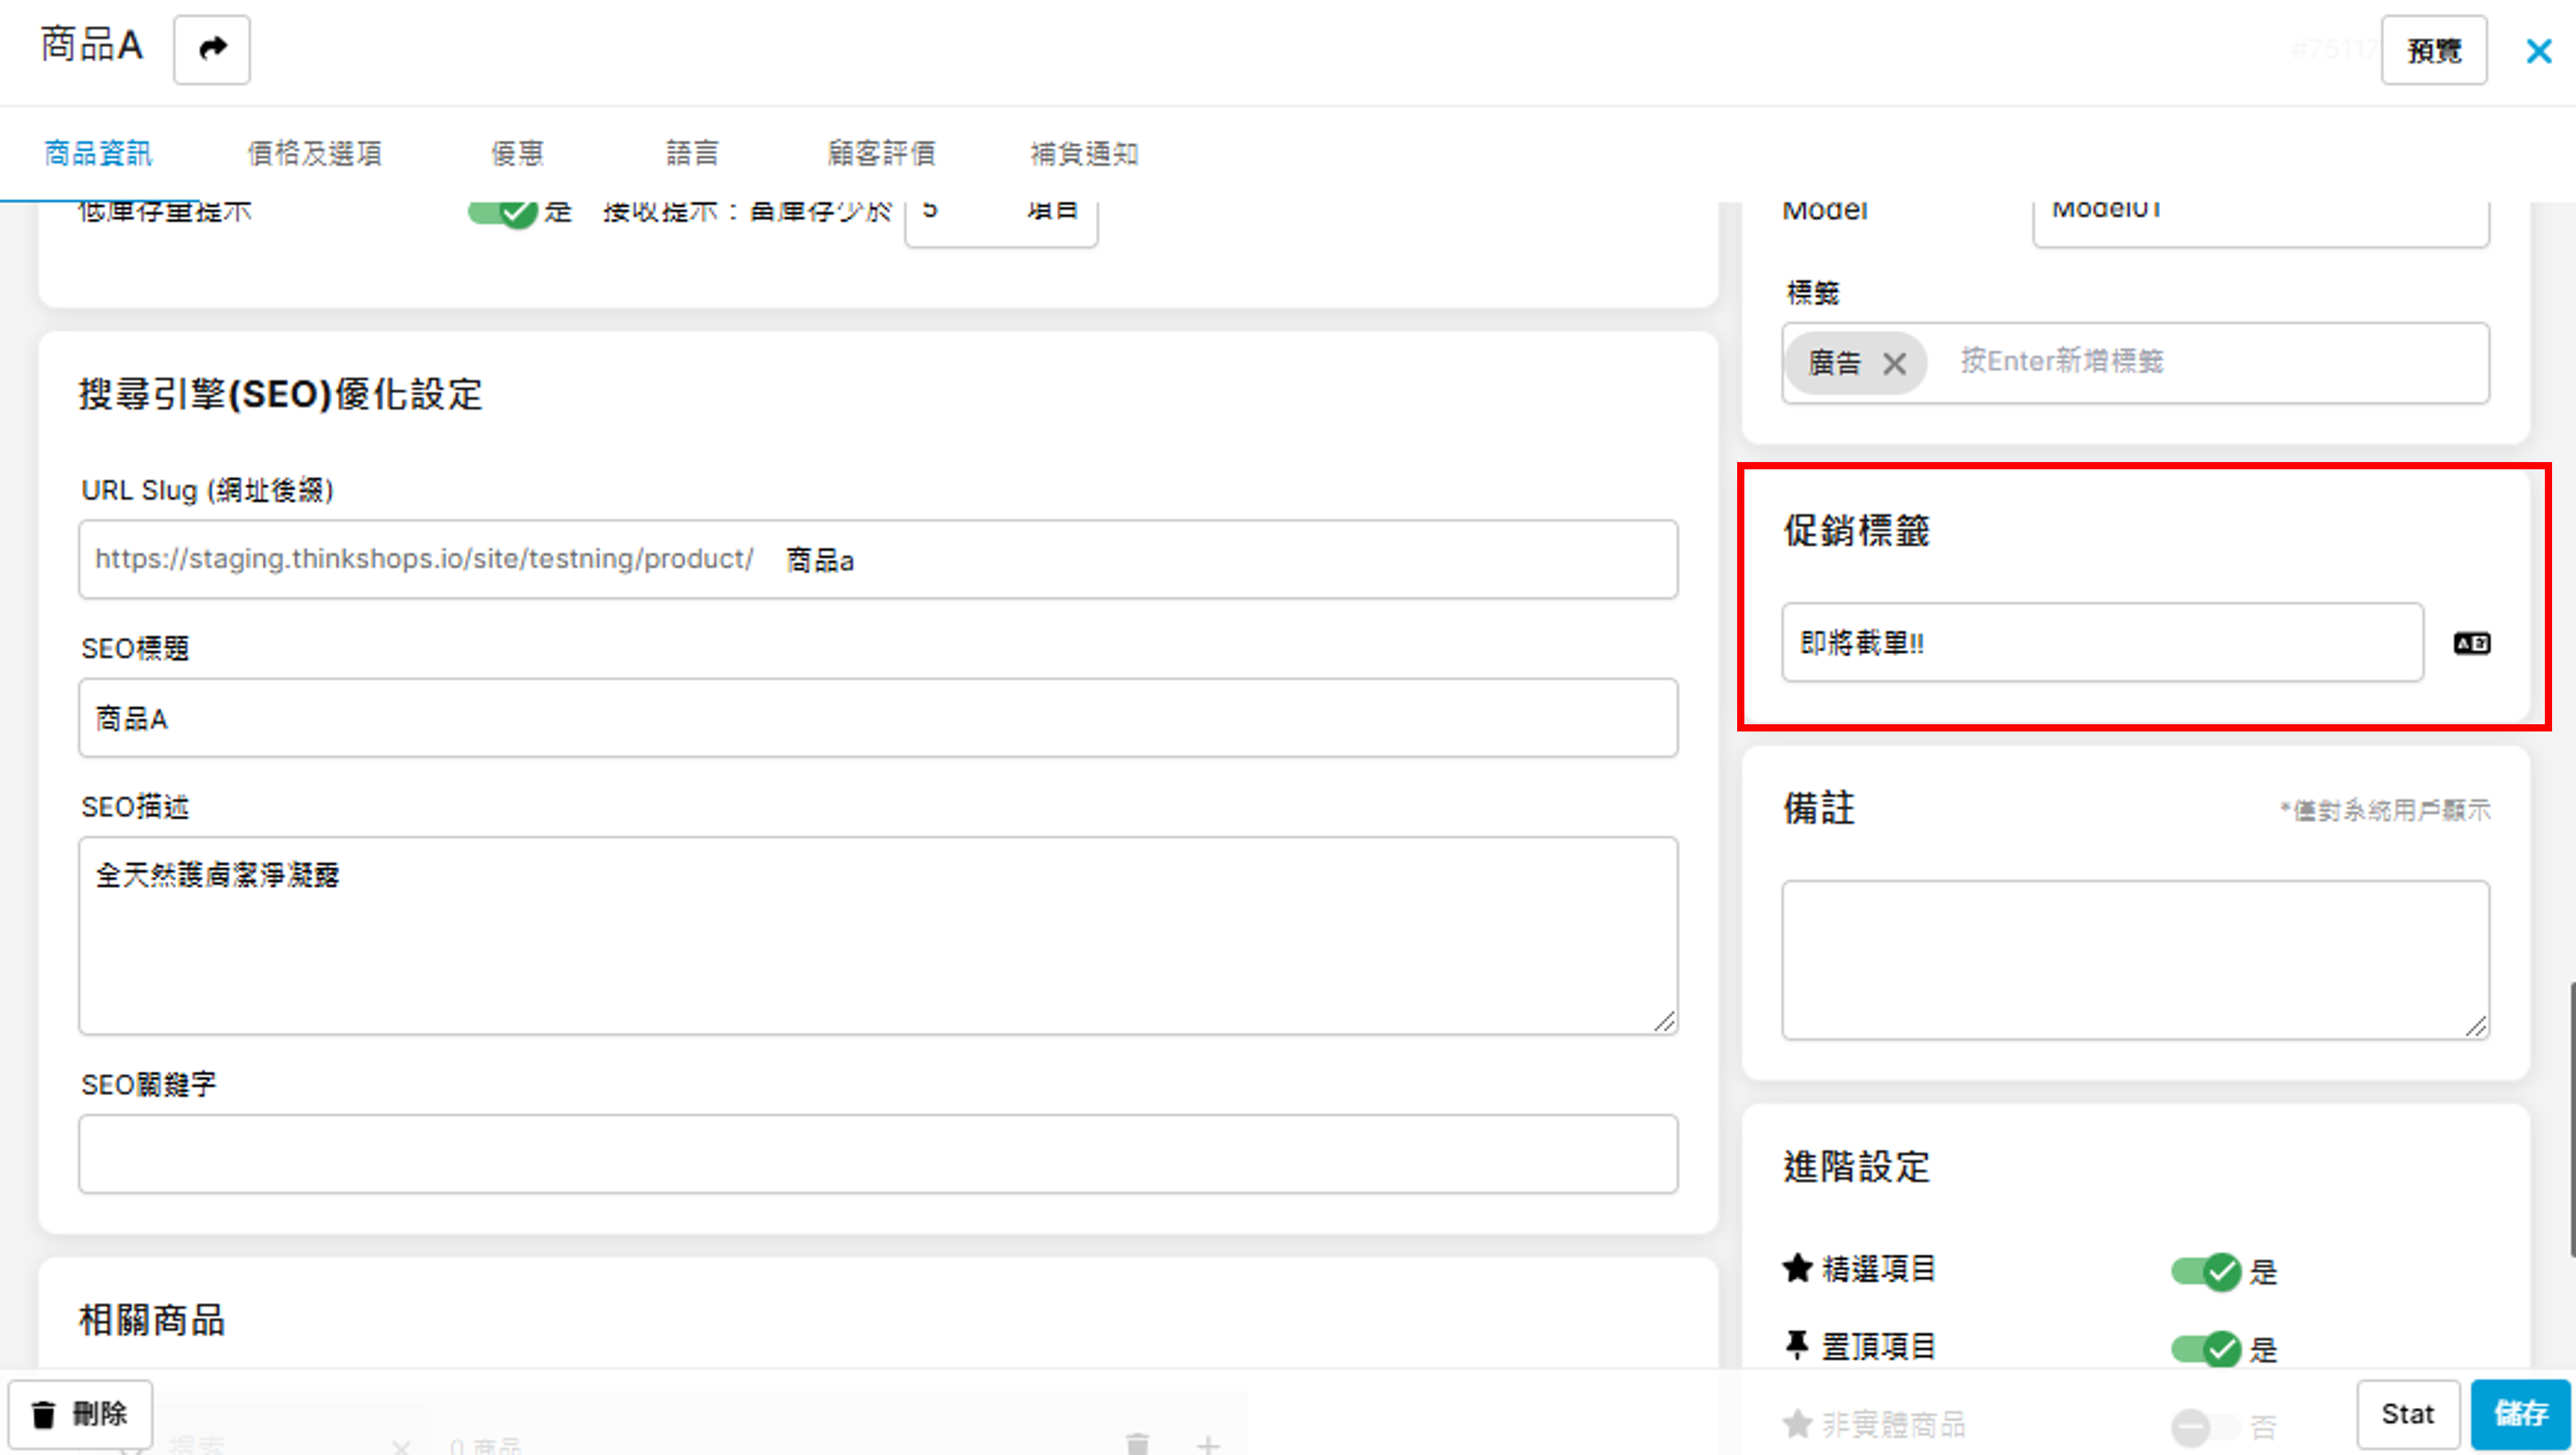Viewport: 2576px width, 1455px height.
Task: Toggle the 精選項目 switch off
Action: [2205, 1272]
